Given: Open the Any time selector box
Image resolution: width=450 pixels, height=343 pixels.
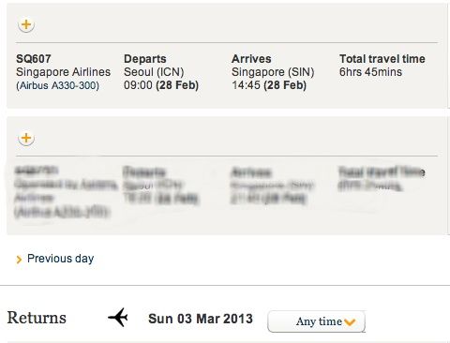Looking at the screenshot, I should [316, 321].
